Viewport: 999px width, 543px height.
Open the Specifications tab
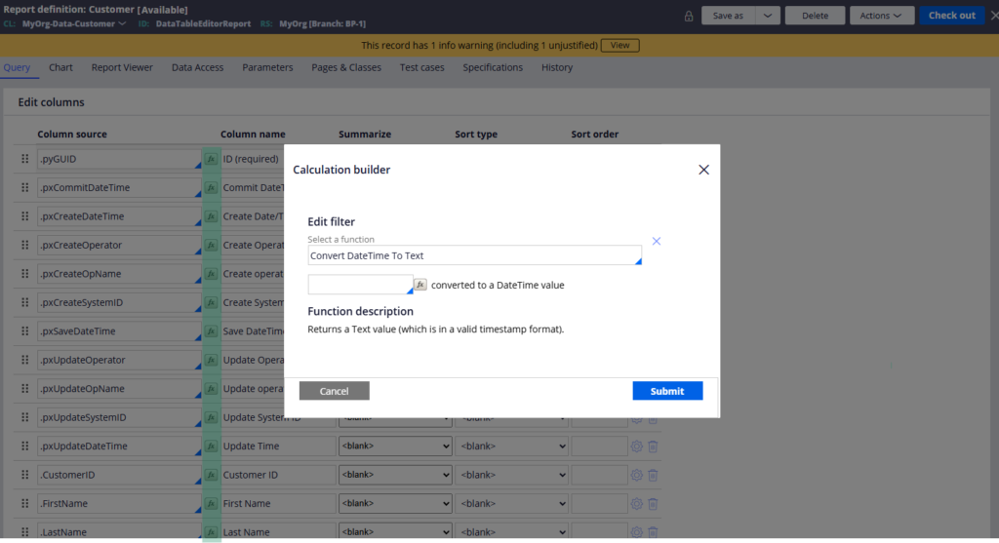tap(493, 67)
